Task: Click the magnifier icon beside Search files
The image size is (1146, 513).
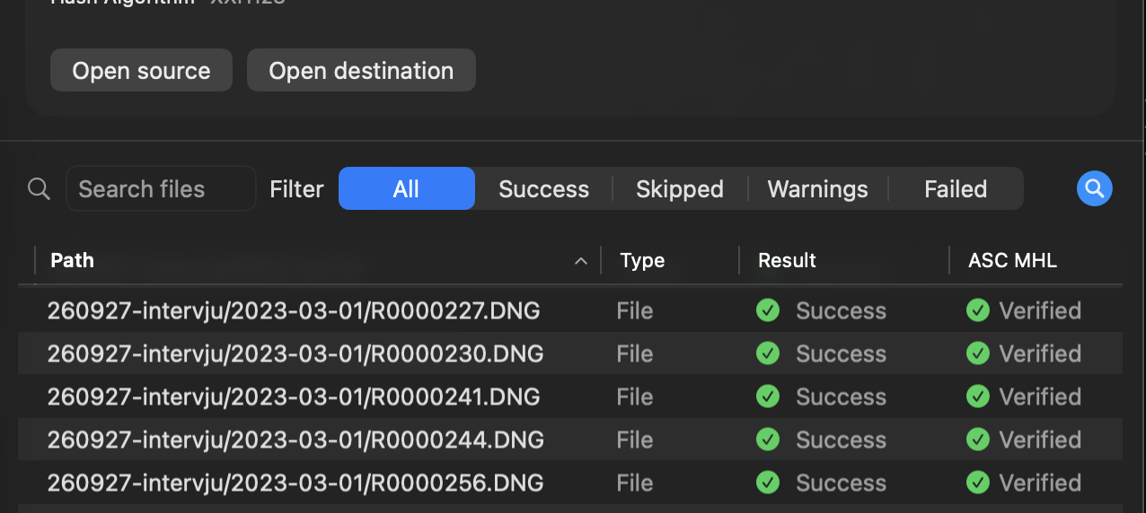Action: coord(39,189)
